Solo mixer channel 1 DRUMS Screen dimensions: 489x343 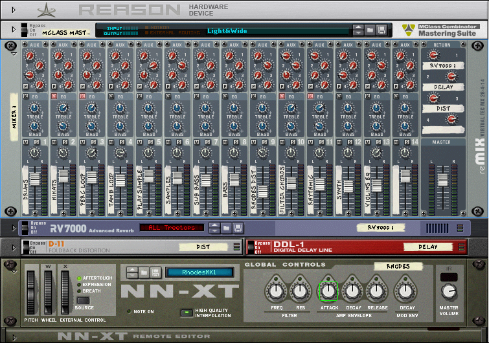36,142
